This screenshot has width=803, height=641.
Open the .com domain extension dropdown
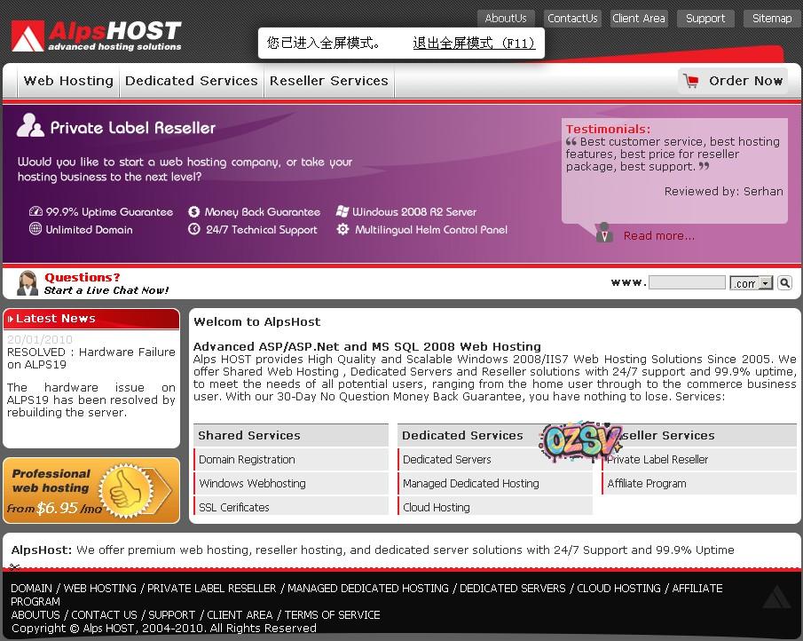point(752,282)
